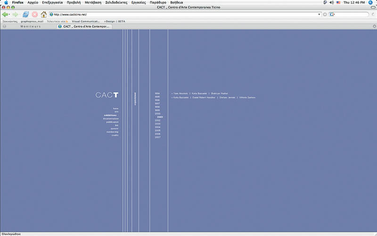Open the Ξεκινώντας bookmark
The image size is (377, 236).
(x=10, y=21)
